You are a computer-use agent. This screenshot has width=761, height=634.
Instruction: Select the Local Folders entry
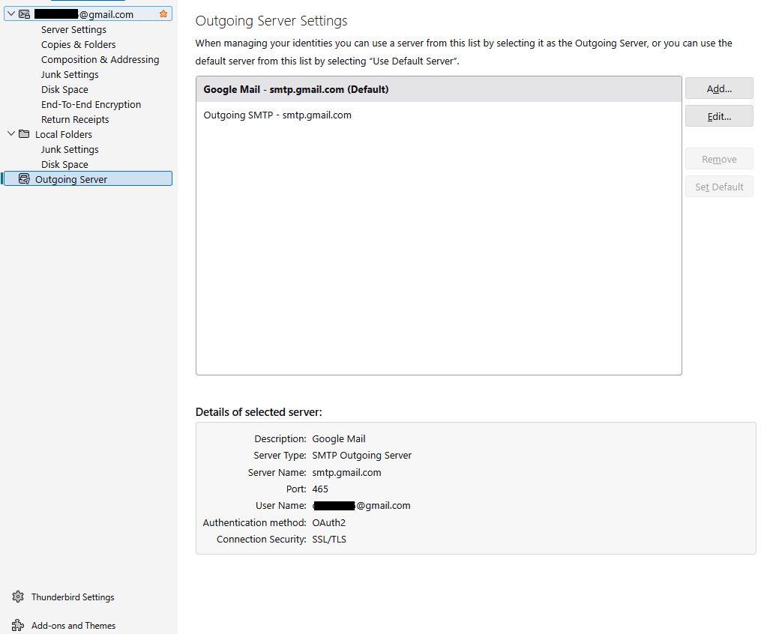coord(64,134)
